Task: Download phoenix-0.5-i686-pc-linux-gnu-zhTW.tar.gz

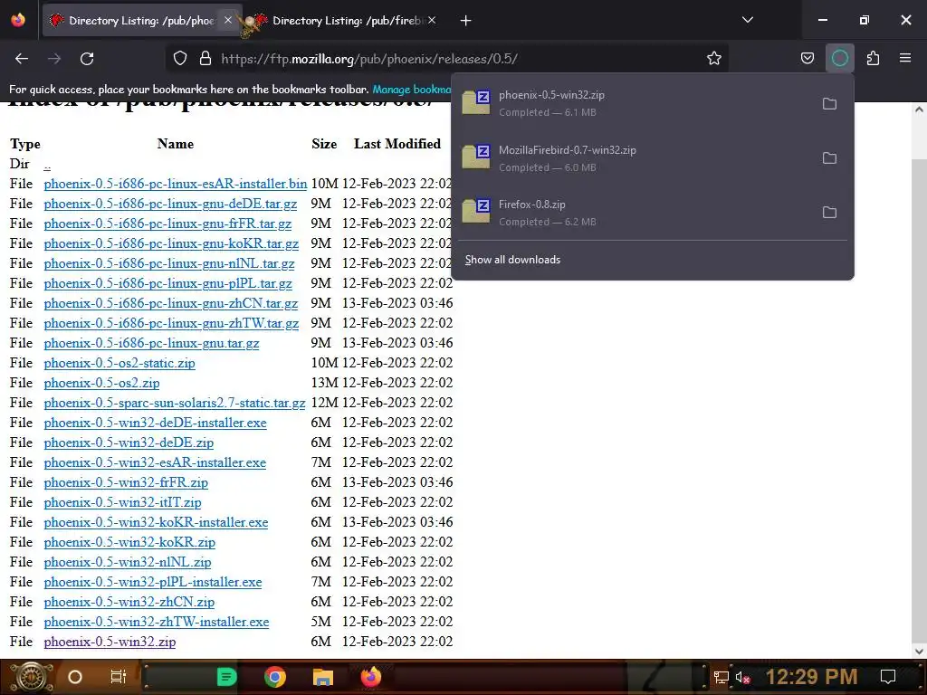Action: 171,323
